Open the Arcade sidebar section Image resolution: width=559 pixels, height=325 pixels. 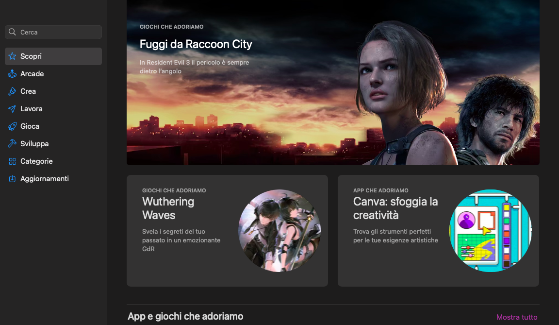[x=53, y=74]
